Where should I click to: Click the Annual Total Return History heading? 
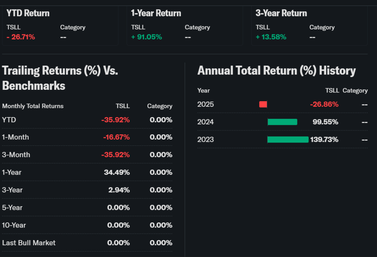click(x=276, y=71)
